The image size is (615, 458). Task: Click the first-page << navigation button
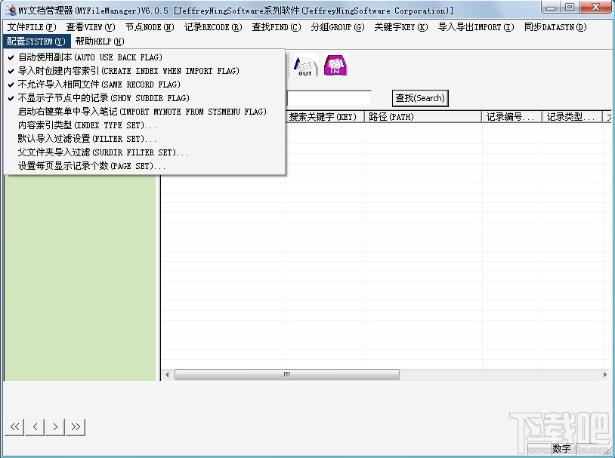tap(14, 427)
